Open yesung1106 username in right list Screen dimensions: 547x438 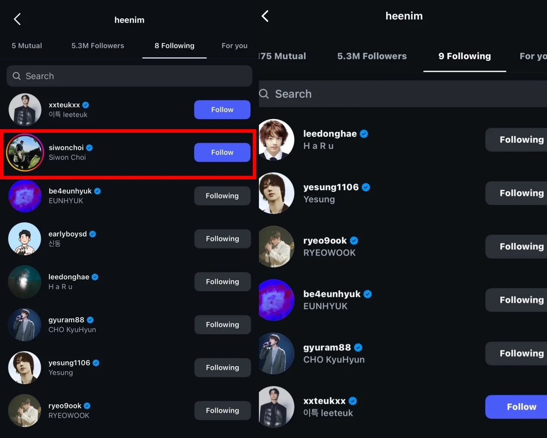331,187
